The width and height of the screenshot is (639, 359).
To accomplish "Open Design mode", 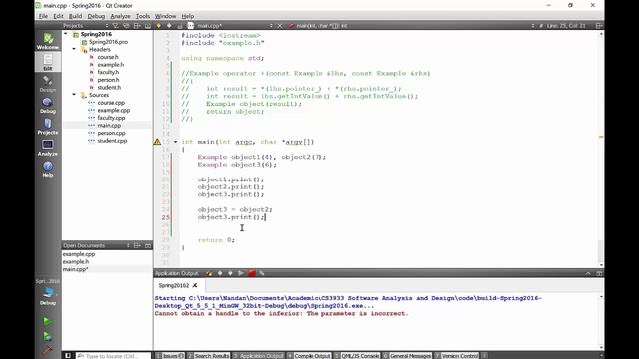I will coord(48,84).
